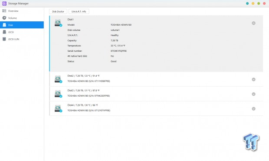Switch to the Volume section
The height and width of the screenshot is (161, 269).
[22, 18]
